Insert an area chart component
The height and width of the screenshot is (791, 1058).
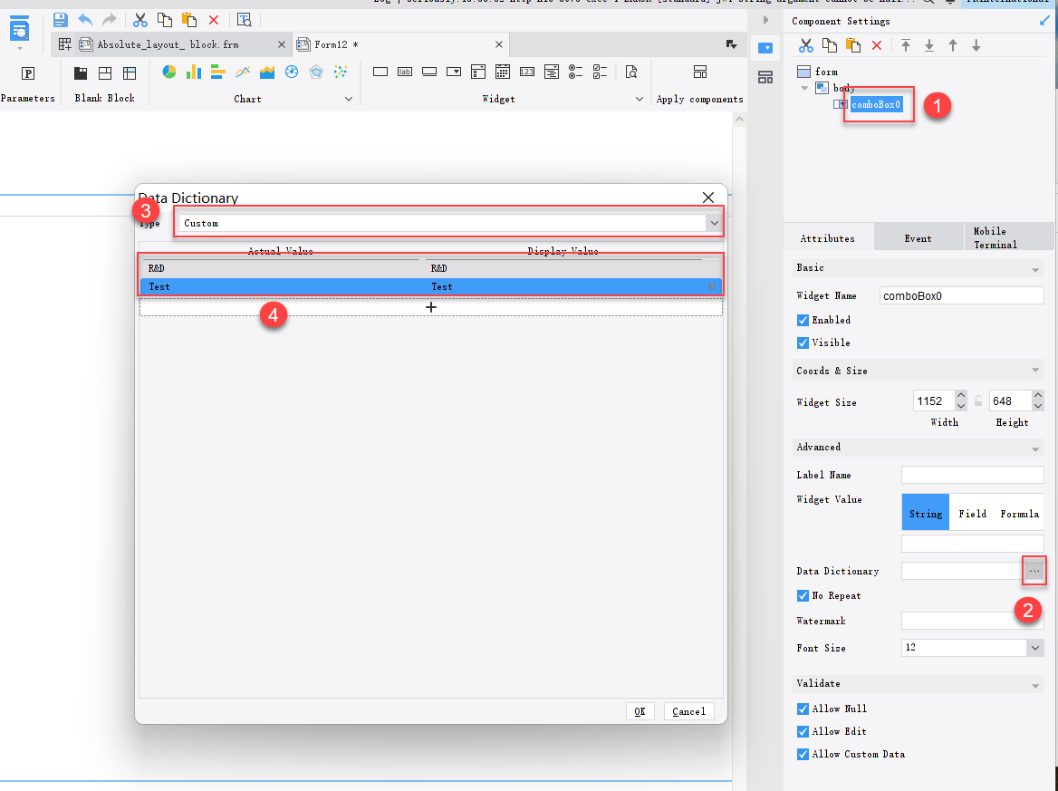(267, 72)
